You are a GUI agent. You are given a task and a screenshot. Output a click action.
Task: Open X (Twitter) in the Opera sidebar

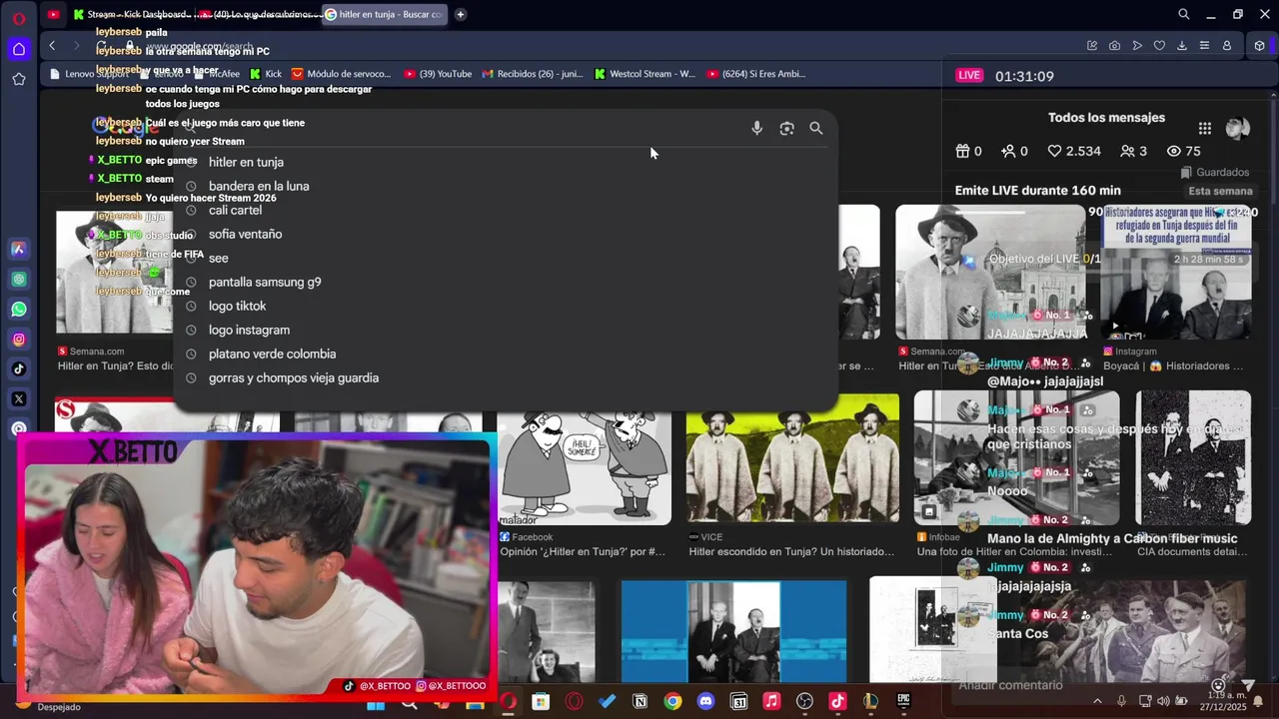[x=19, y=398]
